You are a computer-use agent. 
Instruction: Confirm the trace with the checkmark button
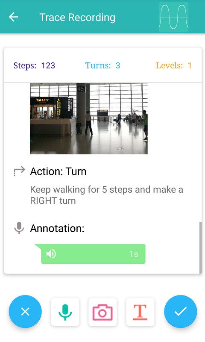tap(180, 312)
